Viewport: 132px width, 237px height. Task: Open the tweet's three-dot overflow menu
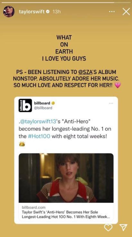point(111,104)
